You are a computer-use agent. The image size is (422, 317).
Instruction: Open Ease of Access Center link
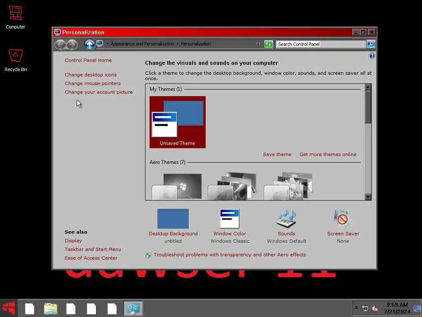[x=91, y=258]
